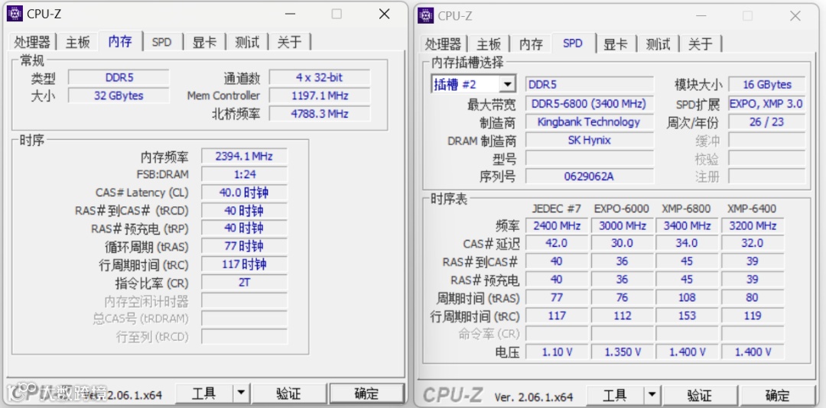
Task: Expand 工具 dropdown arrow in right window
Action: coord(652,395)
